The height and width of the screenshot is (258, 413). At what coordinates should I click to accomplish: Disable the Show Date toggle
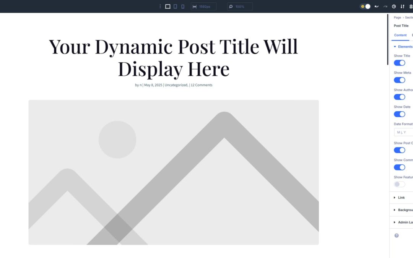click(399, 114)
